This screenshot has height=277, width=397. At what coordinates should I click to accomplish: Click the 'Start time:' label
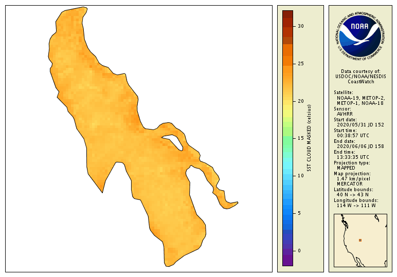click(345, 131)
